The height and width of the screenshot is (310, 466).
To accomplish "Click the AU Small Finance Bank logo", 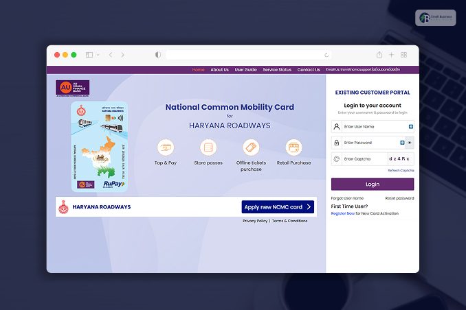I will tap(73, 88).
